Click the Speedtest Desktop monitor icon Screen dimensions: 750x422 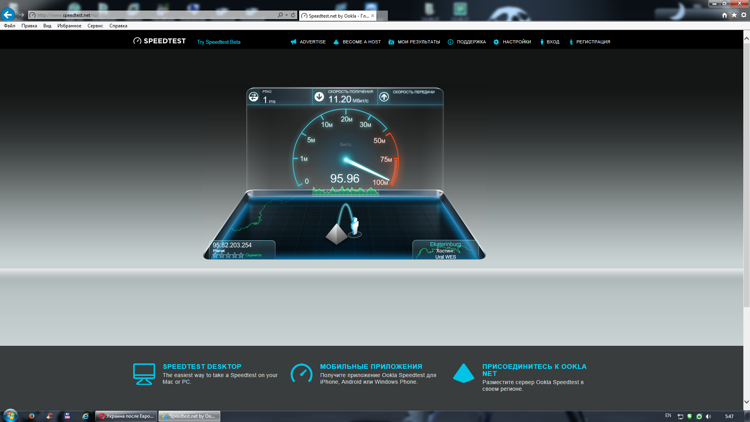click(x=144, y=374)
